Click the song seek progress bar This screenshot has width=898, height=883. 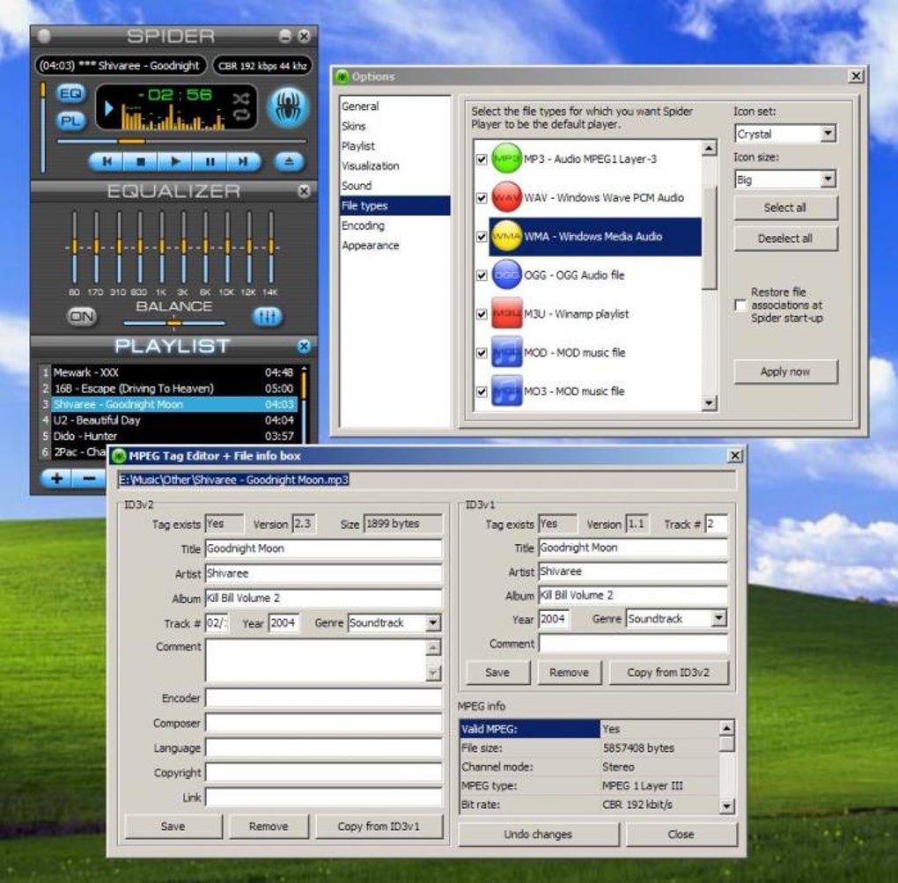click(x=181, y=141)
